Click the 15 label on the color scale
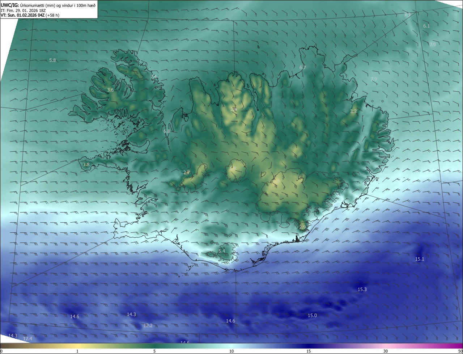This screenshot has width=463, height=354. point(309,351)
